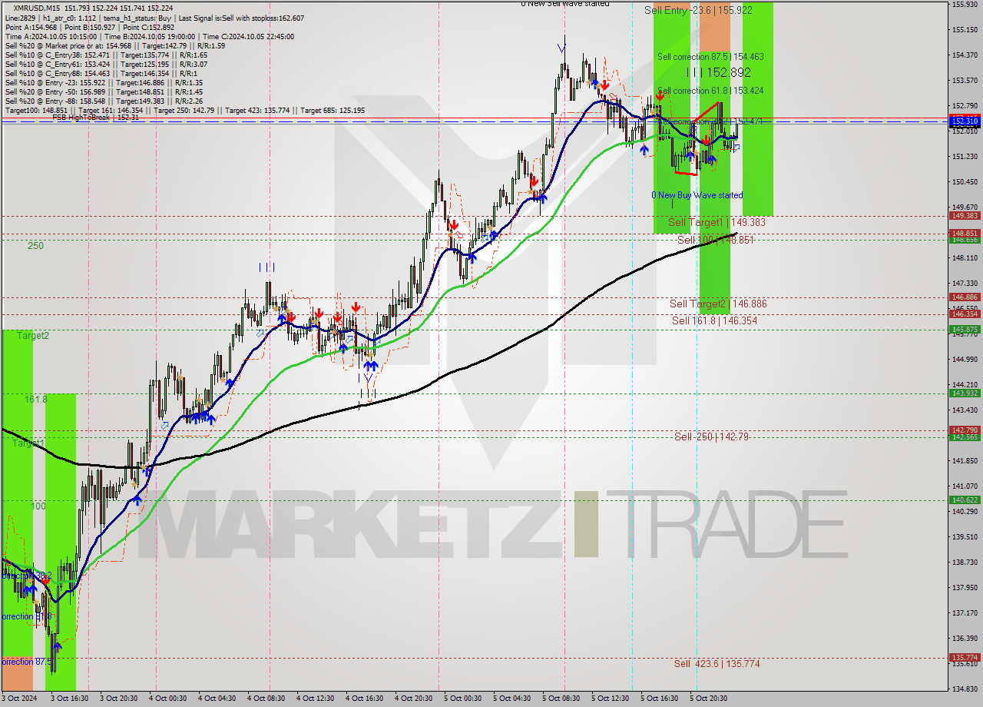Image resolution: width=983 pixels, height=707 pixels.
Task: Click the 'Sell 250 | 142.79' label
Action: tap(711, 436)
